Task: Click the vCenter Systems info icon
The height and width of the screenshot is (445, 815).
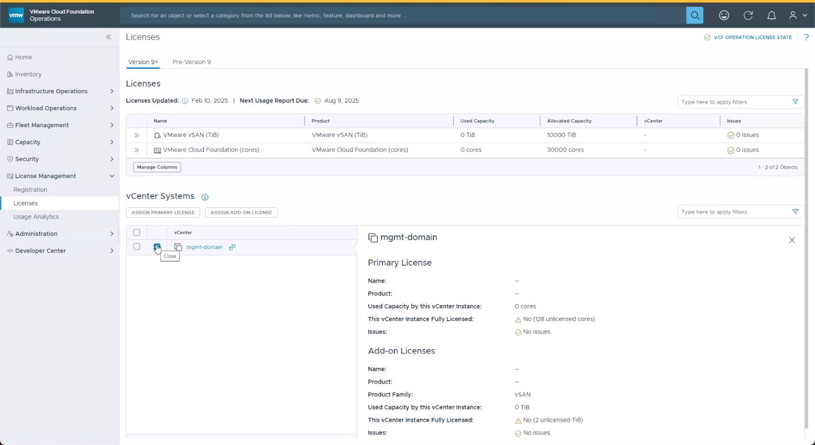Action: (x=205, y=197)
